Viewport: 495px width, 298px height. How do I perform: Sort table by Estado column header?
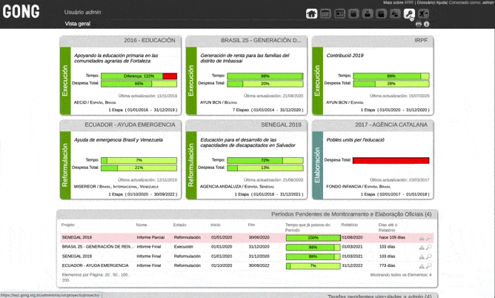(x=180, y=225)
